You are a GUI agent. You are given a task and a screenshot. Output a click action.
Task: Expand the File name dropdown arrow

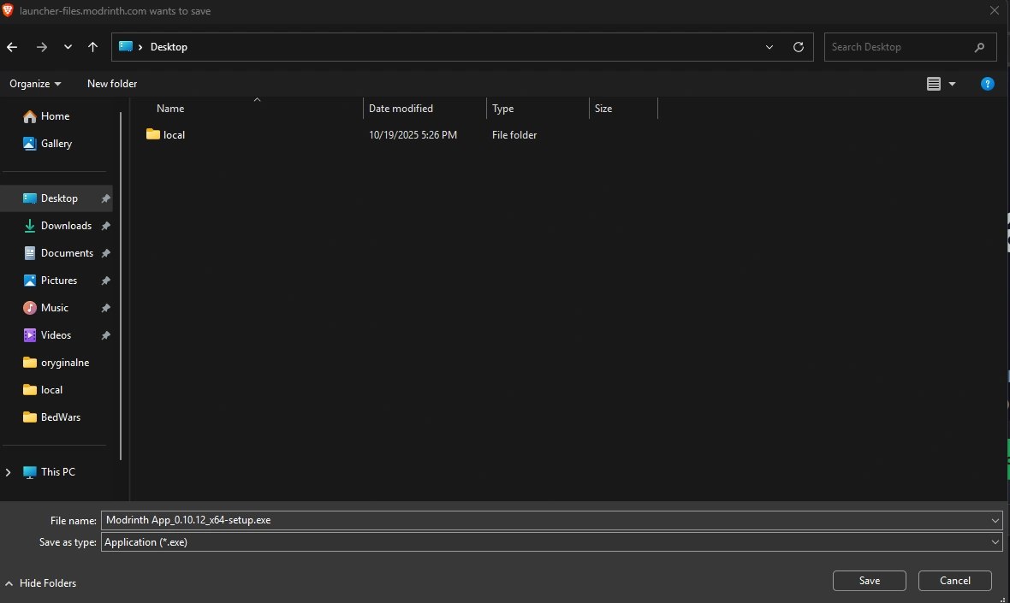coord(995,520)
